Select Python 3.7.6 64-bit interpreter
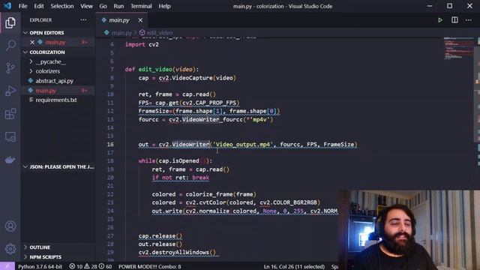 [40, 266]
